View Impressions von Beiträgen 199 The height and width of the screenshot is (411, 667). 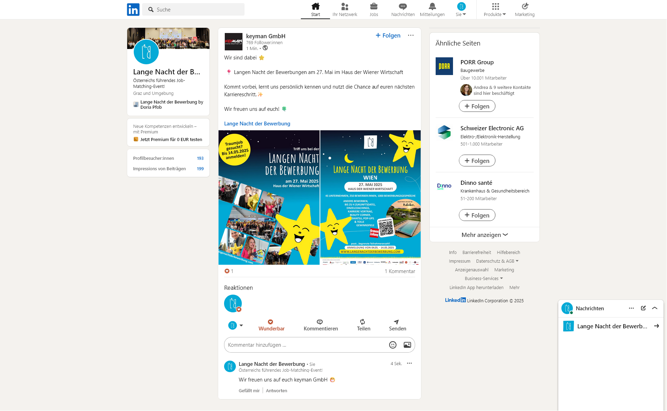coord(168,168)
